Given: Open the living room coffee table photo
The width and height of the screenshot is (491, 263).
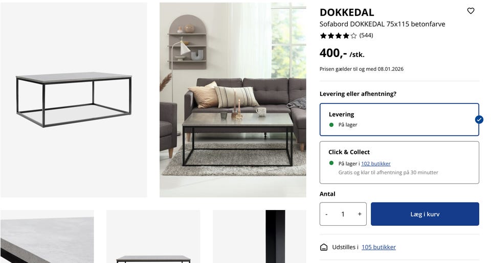Looking at the screenshot, I should tap(233, 100).
